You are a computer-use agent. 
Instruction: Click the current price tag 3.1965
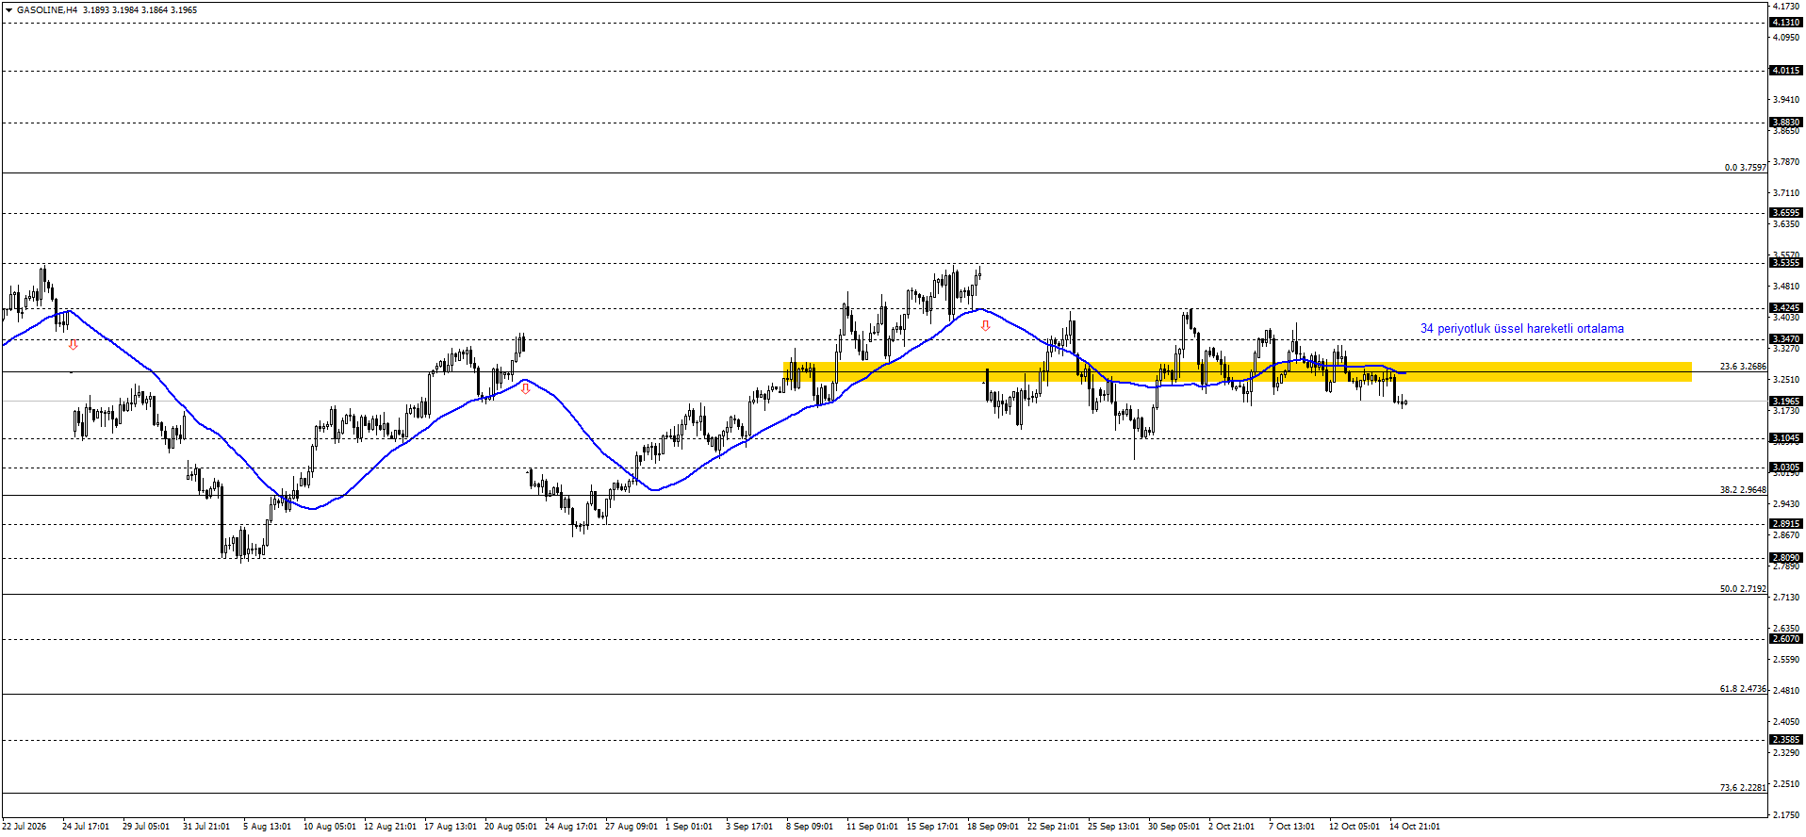tap(1786, 402)
